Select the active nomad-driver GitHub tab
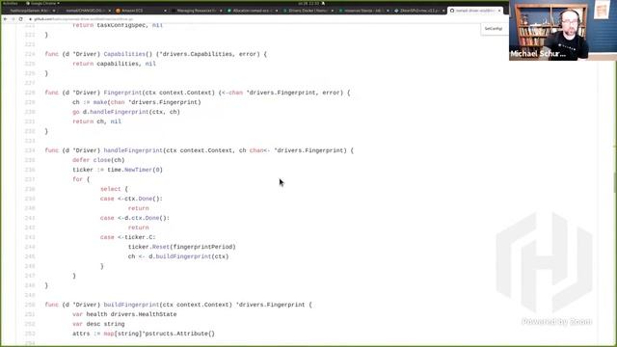The width and height of the screenshot is (617, 347). pyautogui.click(x=475, y=11)
